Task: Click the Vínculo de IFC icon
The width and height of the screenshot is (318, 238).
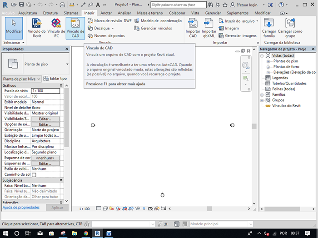Action: [56, 28]
